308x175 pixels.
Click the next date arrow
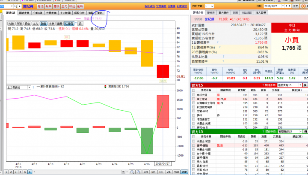[290, 6]
